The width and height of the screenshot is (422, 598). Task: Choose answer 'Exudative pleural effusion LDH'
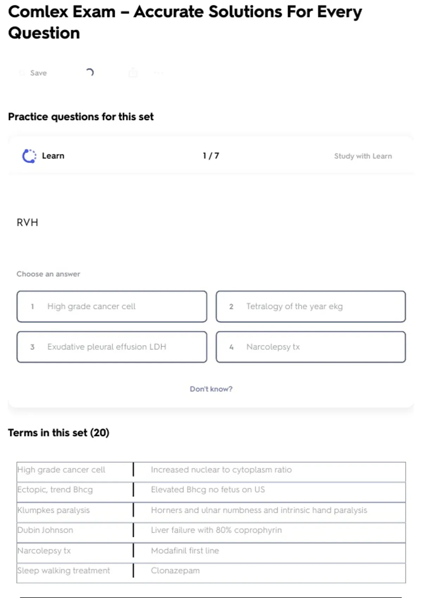pos(112,347)
